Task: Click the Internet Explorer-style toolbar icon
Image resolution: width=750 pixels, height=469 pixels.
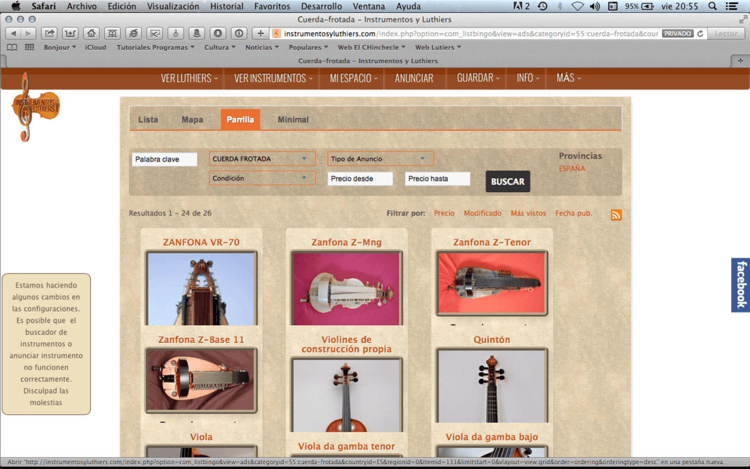Action: pyautogui.click(x=134, y=33)
